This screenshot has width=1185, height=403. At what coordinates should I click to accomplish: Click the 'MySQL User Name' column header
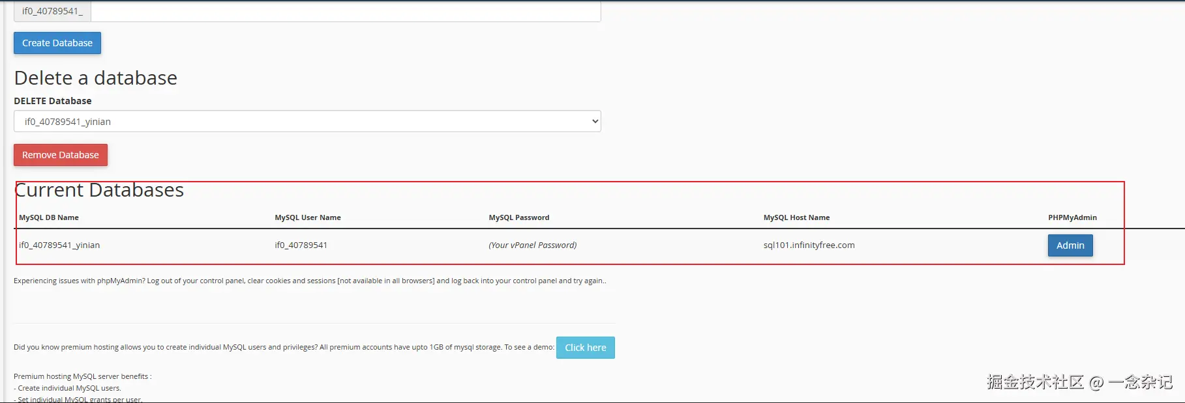(x=308, y=217)
